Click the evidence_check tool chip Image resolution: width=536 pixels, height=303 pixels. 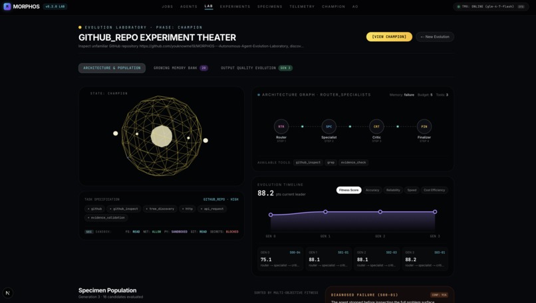353,163
